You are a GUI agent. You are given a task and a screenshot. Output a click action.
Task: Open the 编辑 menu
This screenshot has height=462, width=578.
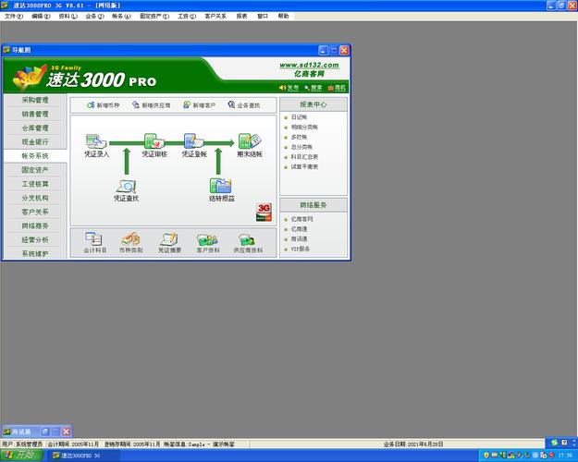point(41,17)
